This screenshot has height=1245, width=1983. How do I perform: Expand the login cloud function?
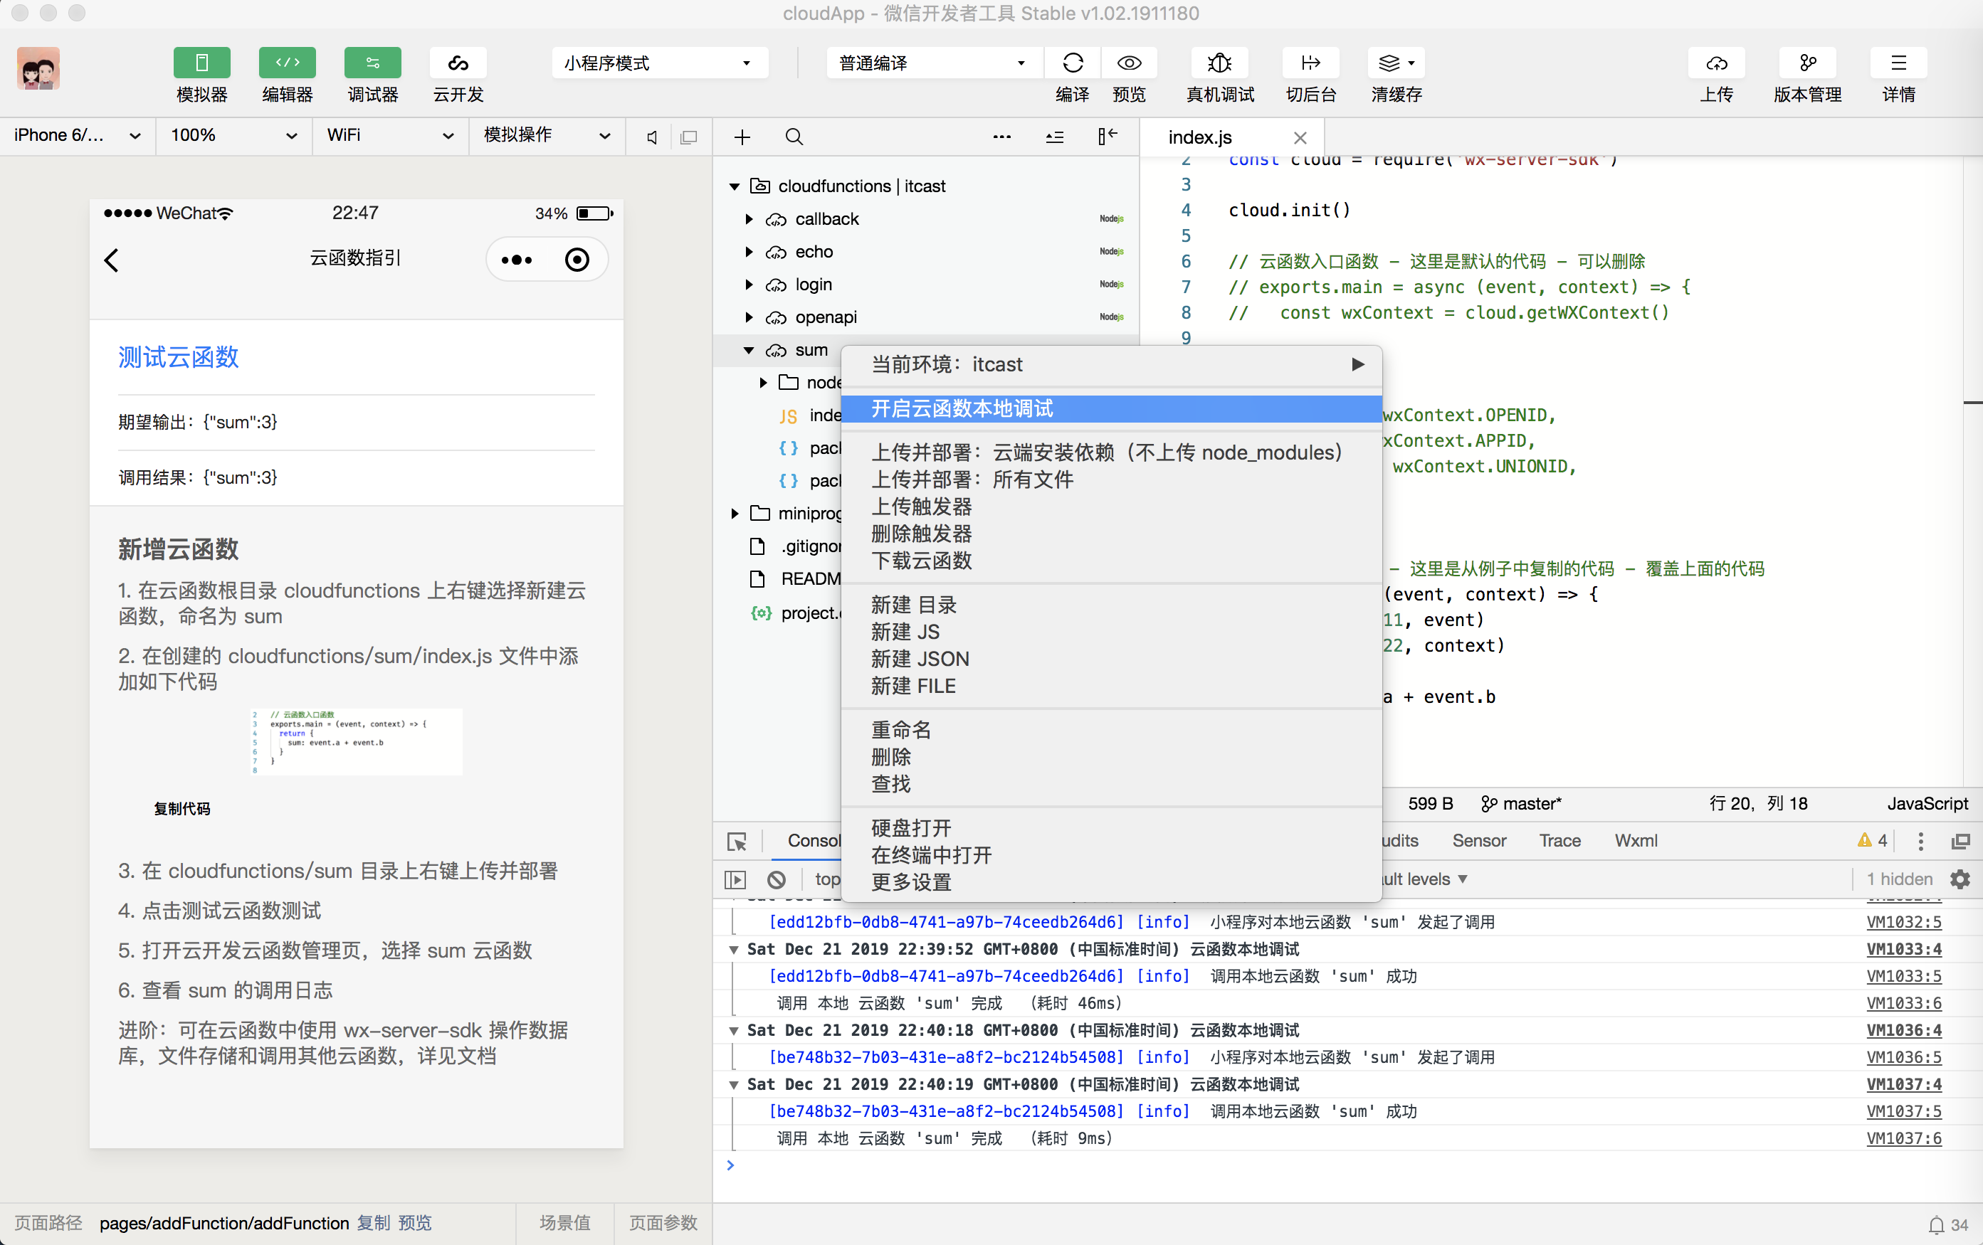click(x=749, y=285)
